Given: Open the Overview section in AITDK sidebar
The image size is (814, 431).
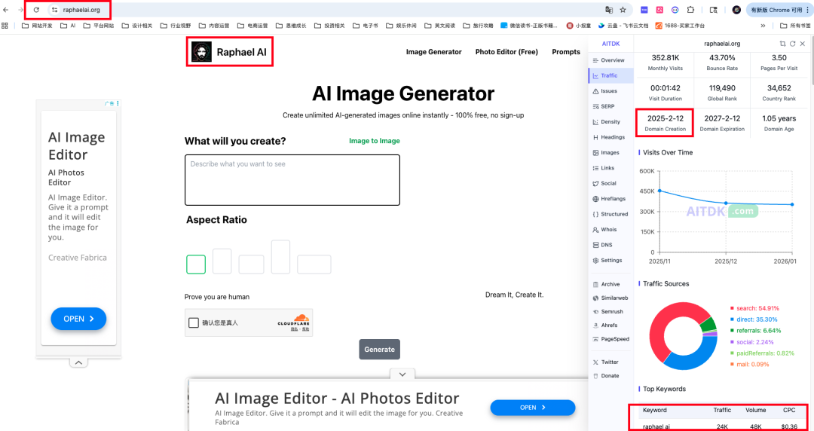Looking at the screenshot, I should 611,60.
